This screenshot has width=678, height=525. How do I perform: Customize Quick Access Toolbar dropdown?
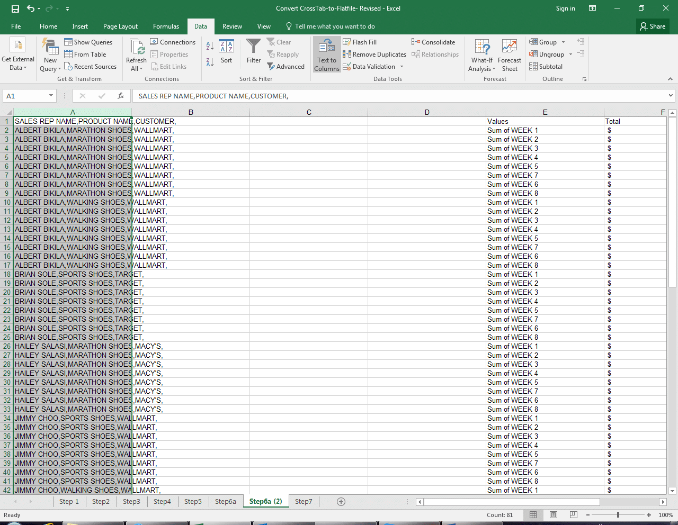67,9
